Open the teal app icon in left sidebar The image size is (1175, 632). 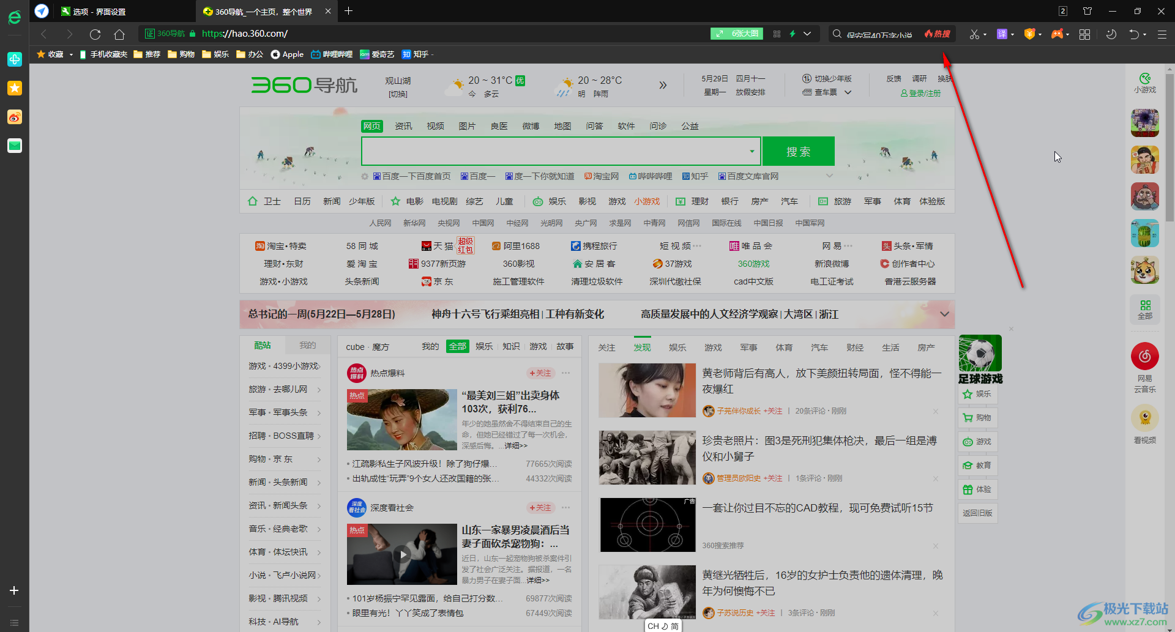[15, 59]
